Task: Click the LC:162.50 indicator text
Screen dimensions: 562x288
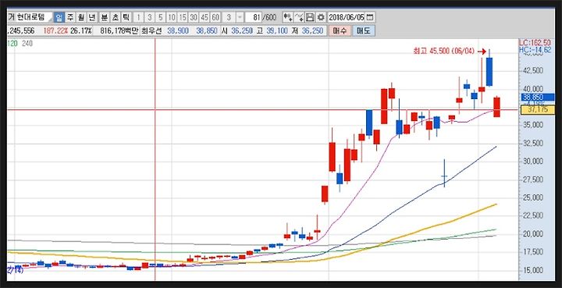Action: 535,43
